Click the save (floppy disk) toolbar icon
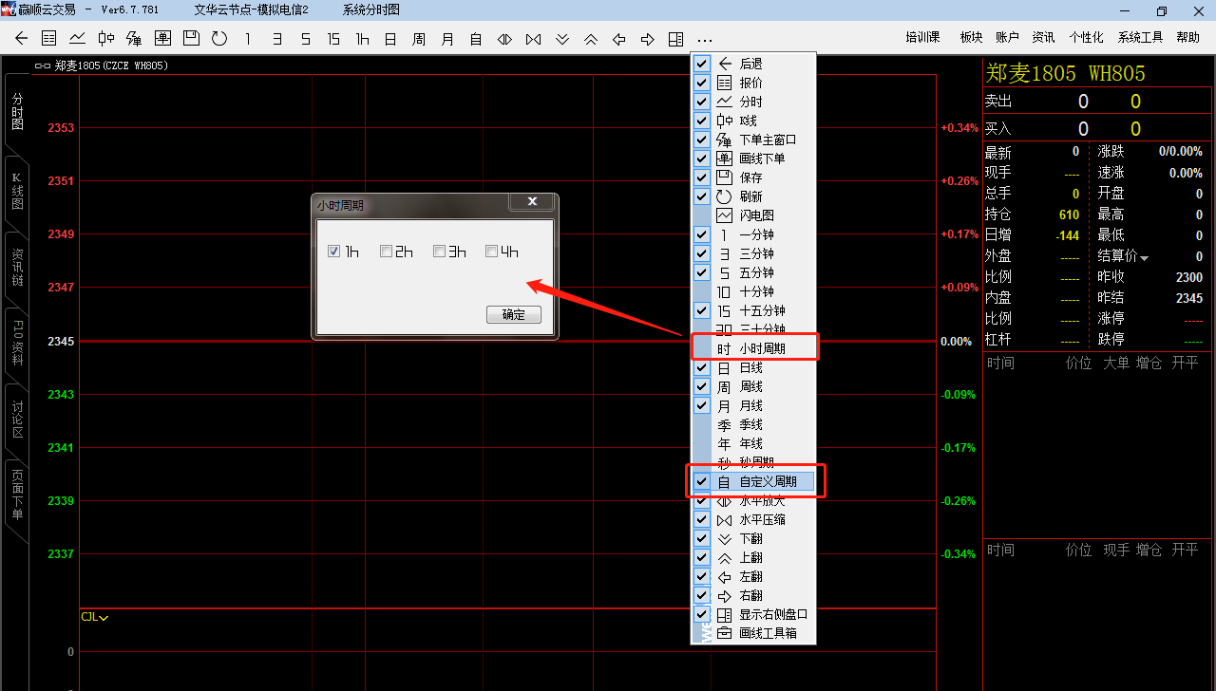The image size is (1216, 691). (191, 39)
